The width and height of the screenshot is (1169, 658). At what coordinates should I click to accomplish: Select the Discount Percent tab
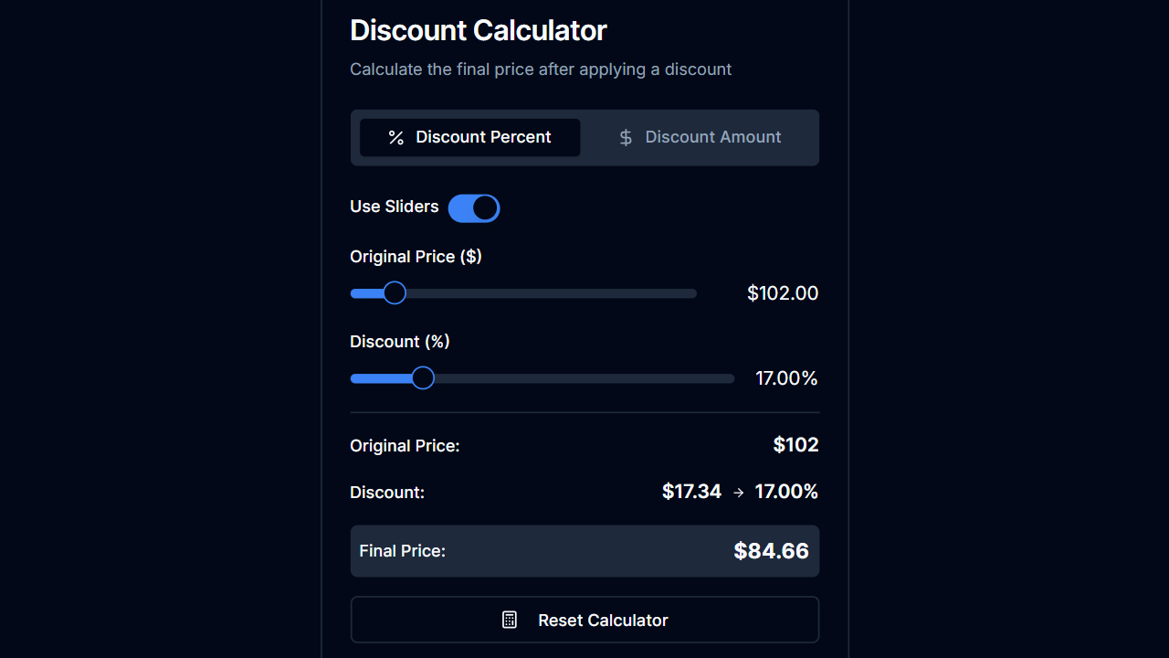click(469, 137)
